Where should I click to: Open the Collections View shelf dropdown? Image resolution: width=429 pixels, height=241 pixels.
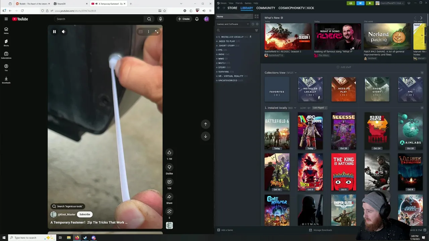[x=295, y=73]
